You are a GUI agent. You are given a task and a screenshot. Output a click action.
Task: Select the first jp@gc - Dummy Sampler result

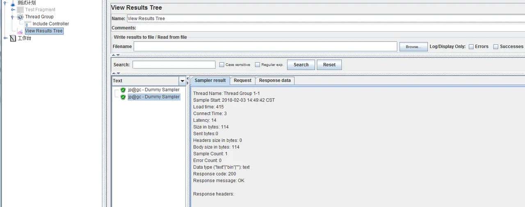pyautogui.click(x=154, y=90)
